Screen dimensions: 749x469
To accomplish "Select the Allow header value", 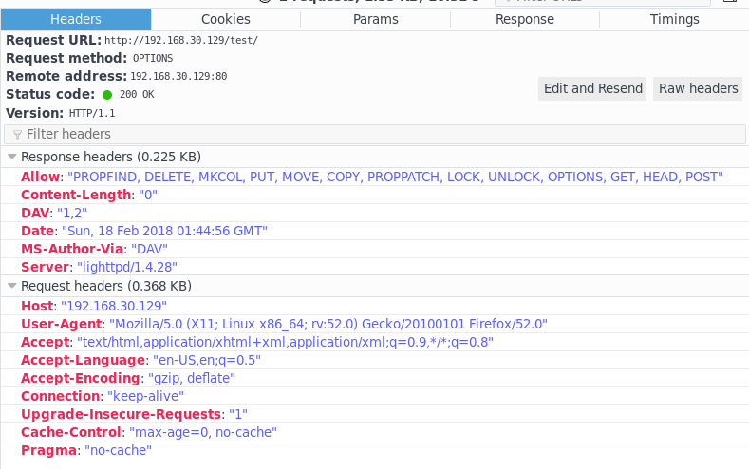I will pos(394,177).
